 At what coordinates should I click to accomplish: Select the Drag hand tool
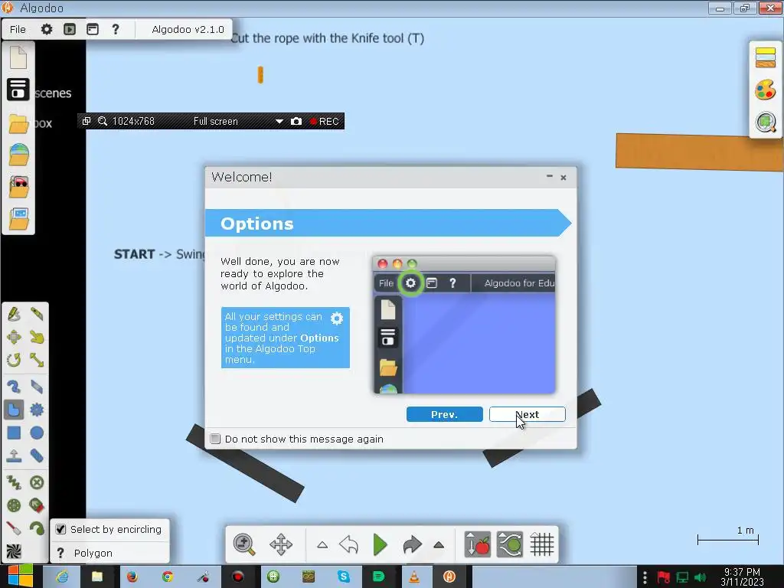[37, 337]
